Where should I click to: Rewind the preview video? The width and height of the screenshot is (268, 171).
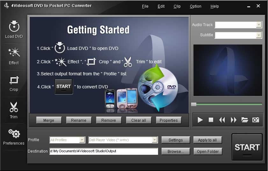[222, 120]
